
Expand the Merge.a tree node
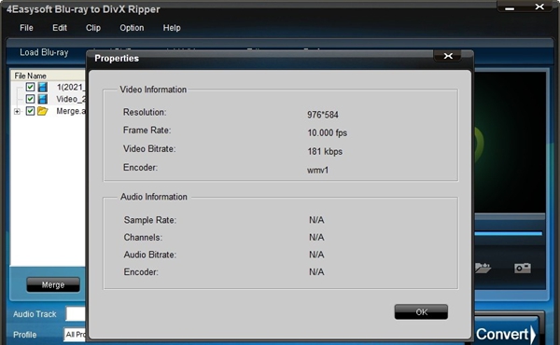pyautogui.click(x=17, y=112)
